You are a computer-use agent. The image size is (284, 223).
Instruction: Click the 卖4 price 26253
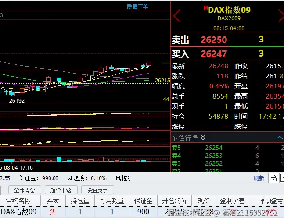click(213, 156)
